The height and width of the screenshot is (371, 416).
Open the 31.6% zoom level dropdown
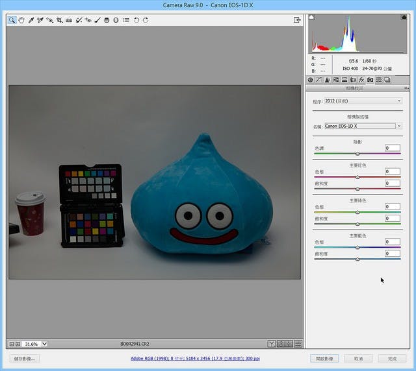[x=45, y=344]
